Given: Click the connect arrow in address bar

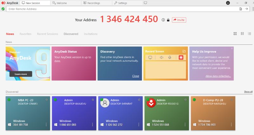Looking at the screenshot, I should (246, 9).
